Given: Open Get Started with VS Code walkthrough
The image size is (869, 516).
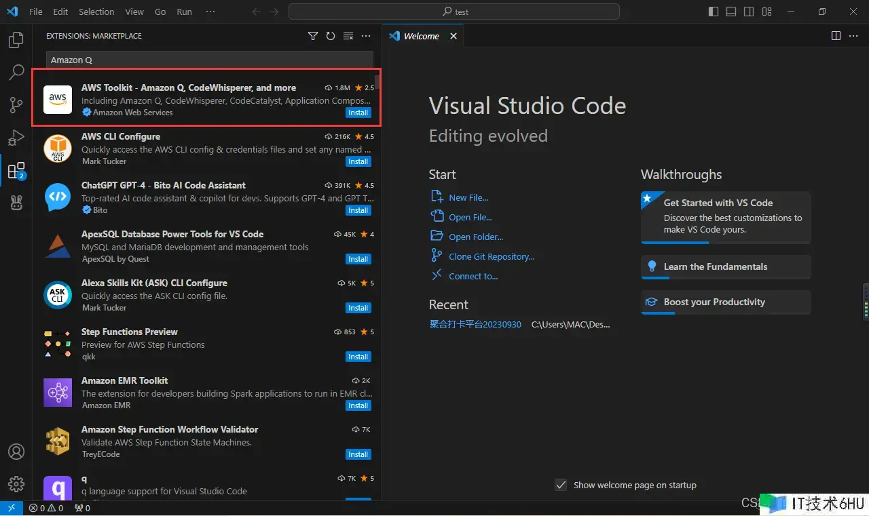Looking at the screenshot, I should (x=726, y=217).
